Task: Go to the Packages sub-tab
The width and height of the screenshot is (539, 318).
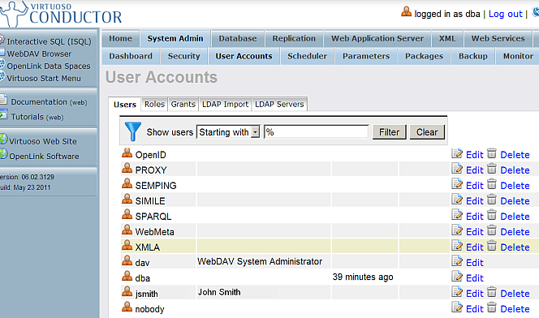Action: [x=425, y=56]
